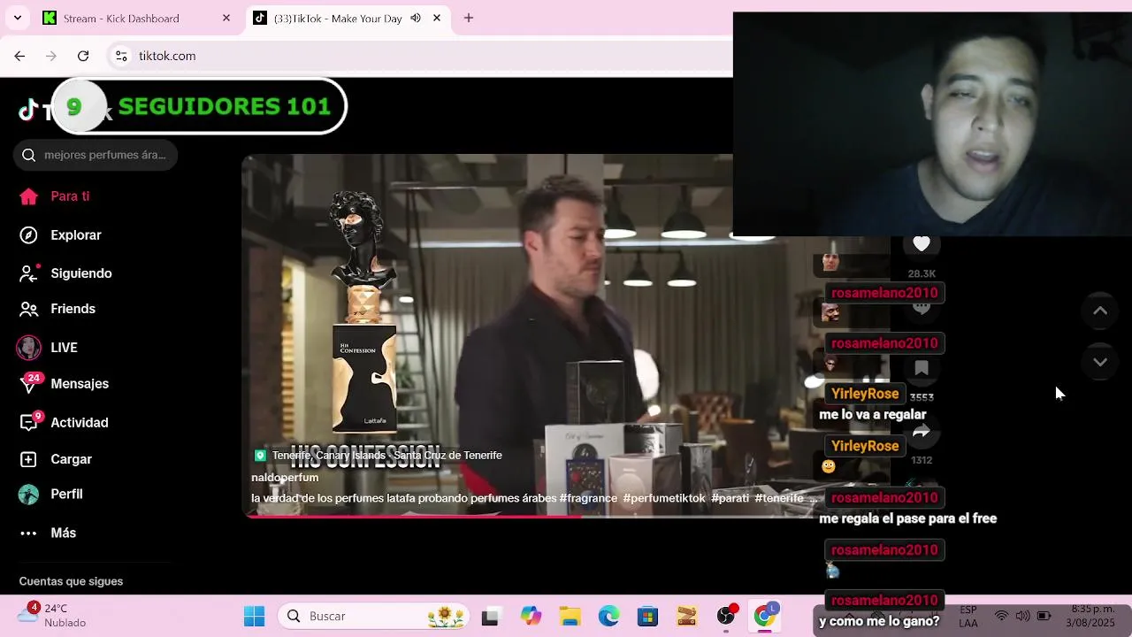The width and height of the screenshot is (1132, 637).
Task: Open network Wi-Fi tray icon
Action: point(1001,616)
